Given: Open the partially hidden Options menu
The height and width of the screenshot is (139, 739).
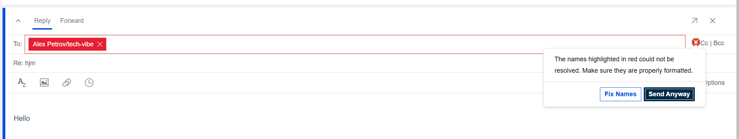Looking at the screenshot, I should (715, 83).
